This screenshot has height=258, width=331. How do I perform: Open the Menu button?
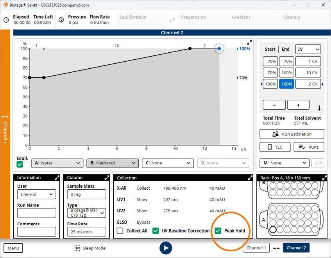(x=13, y=248)
